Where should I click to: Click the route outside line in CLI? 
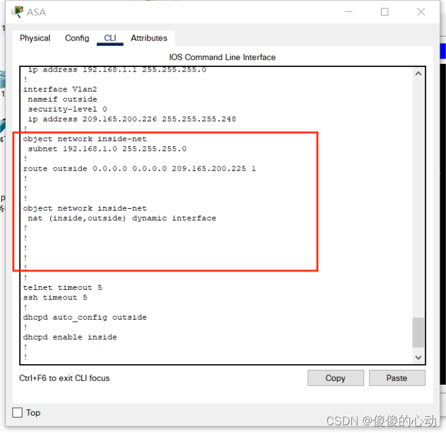(x=139, y=169)
